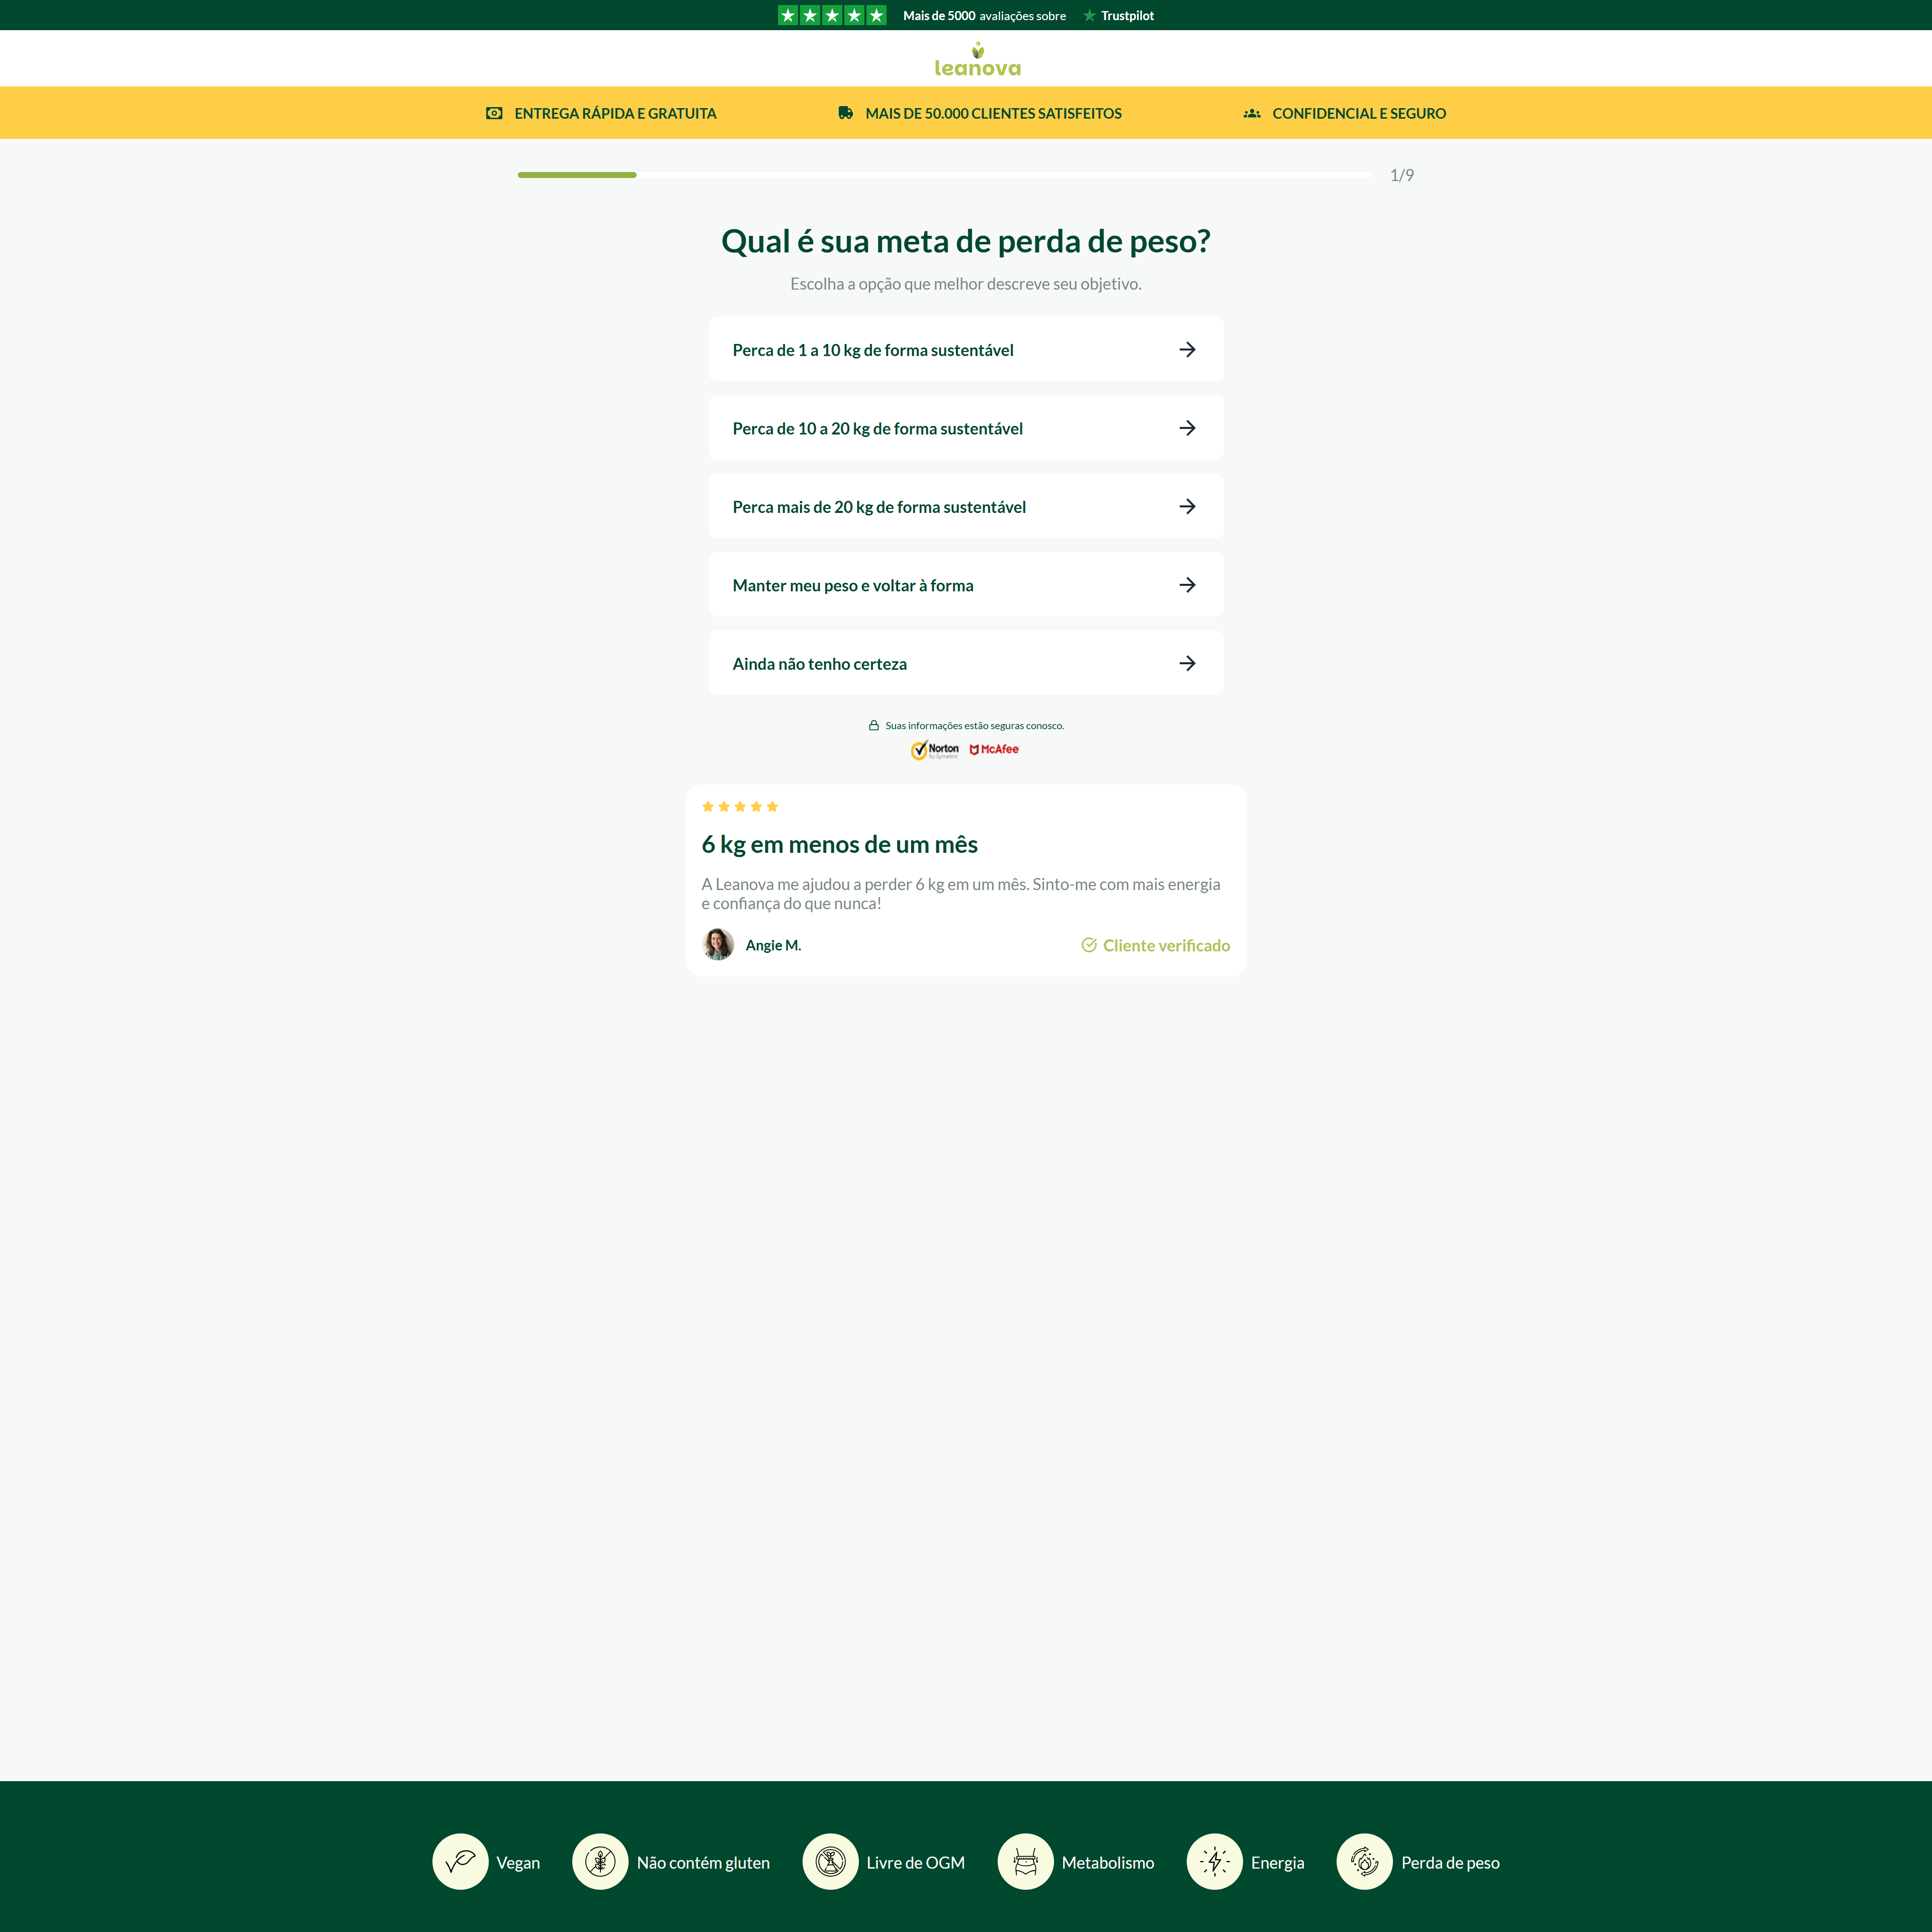Click arrow on 'Manter meu peso' option
This screenshot has height=1932, width=1932.
(1187, 585)
